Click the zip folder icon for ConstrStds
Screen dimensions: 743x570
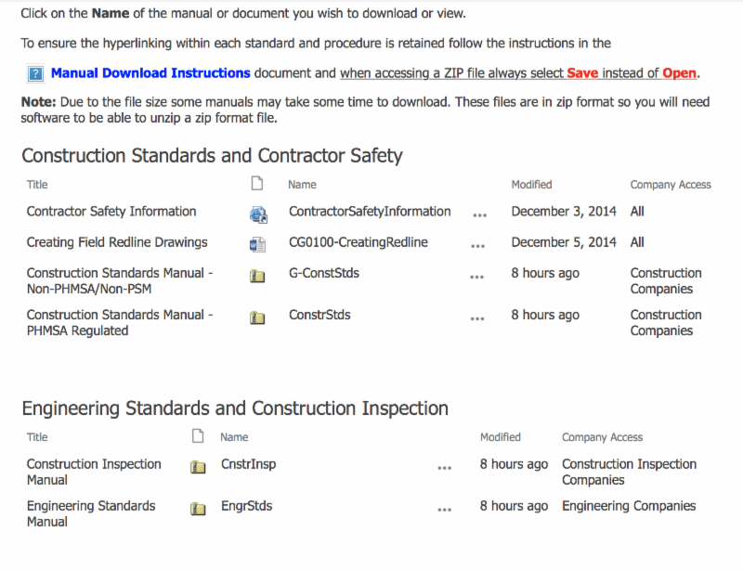point(257,317)
